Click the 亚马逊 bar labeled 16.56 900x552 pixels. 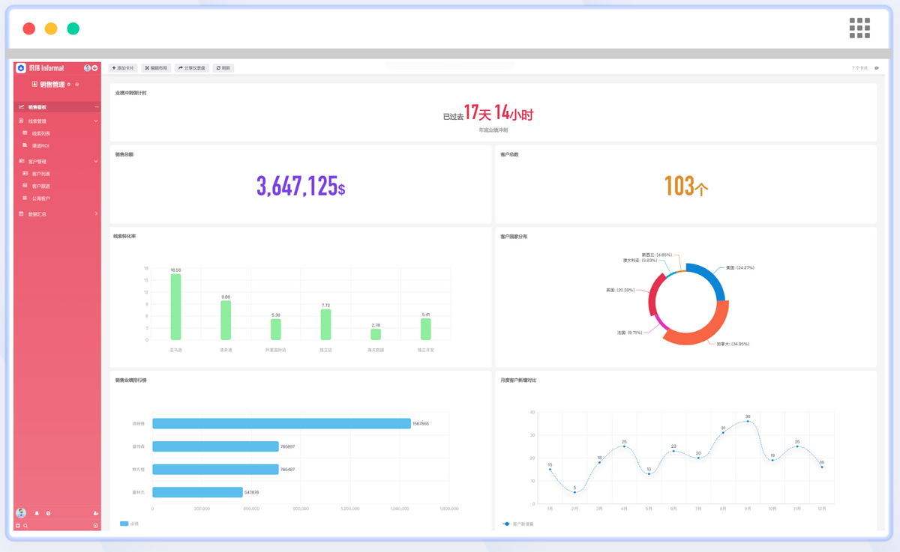point(175,306)
